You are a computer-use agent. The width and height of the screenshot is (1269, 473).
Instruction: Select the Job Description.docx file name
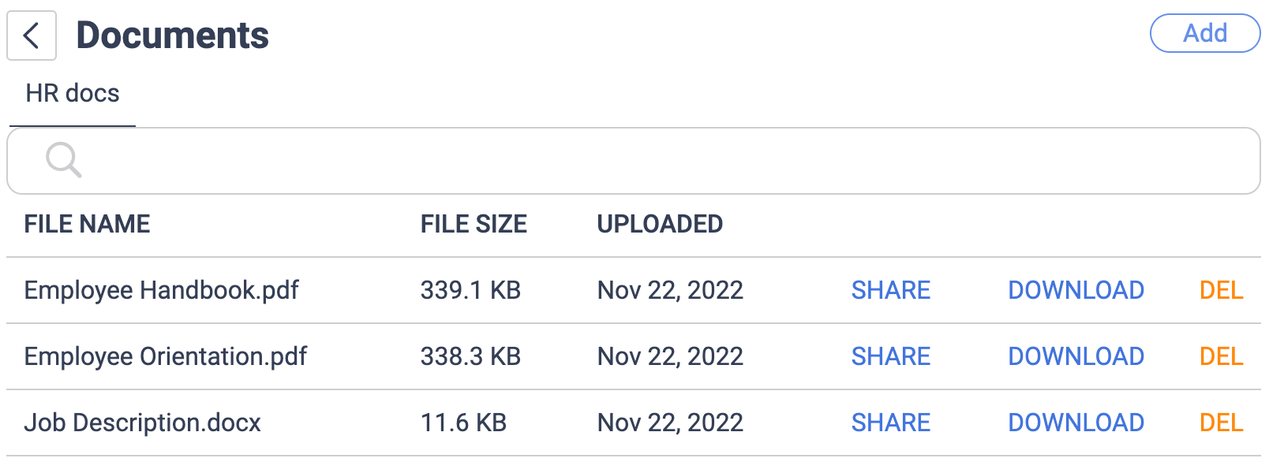pyautogui.click(x=142, y=423)
